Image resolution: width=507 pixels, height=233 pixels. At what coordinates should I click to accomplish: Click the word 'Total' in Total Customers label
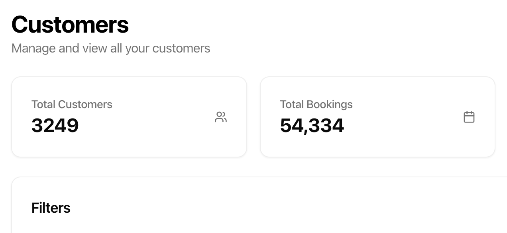tap(43, 105)
